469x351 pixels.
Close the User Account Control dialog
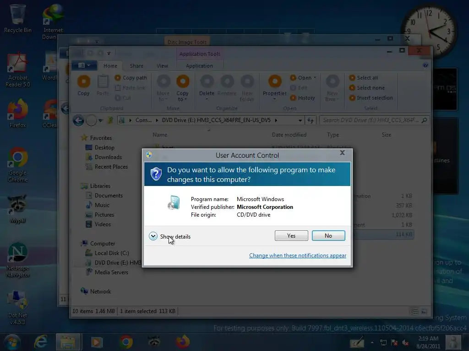click(x=343, y=153)
